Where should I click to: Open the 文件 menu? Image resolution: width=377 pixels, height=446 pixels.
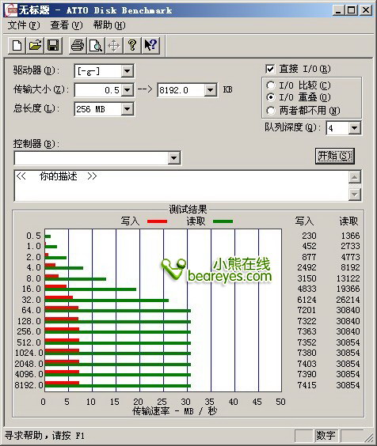tap(24, 25)
